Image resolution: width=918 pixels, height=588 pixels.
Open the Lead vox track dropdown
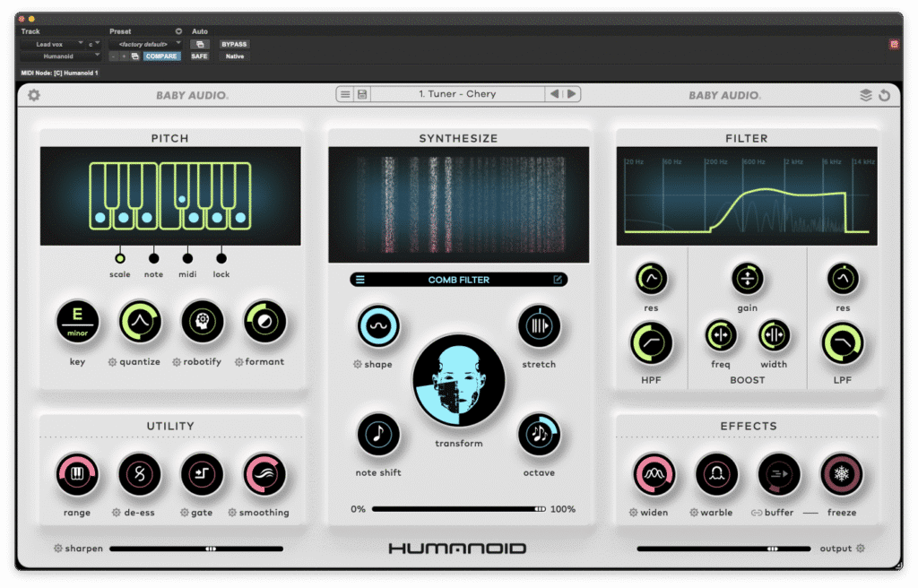coord(53,45)
